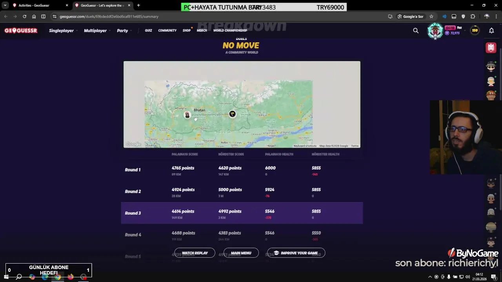Open the COMMUNITY menu item
The image size is (502, 282).
(167, 31)
